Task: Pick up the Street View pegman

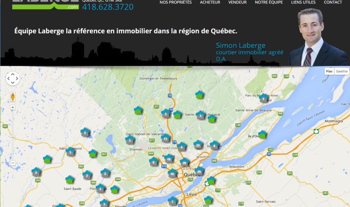Action: [x=13, y=97]
